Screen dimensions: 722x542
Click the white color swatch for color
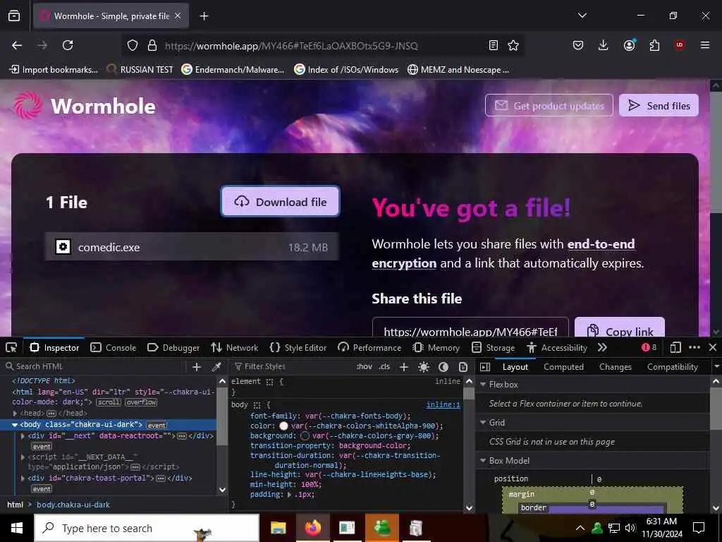click(x=283, y=426)
